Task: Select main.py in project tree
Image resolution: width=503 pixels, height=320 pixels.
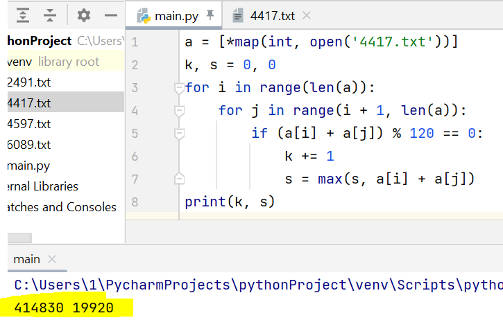Action: click(x=66, y=166)
